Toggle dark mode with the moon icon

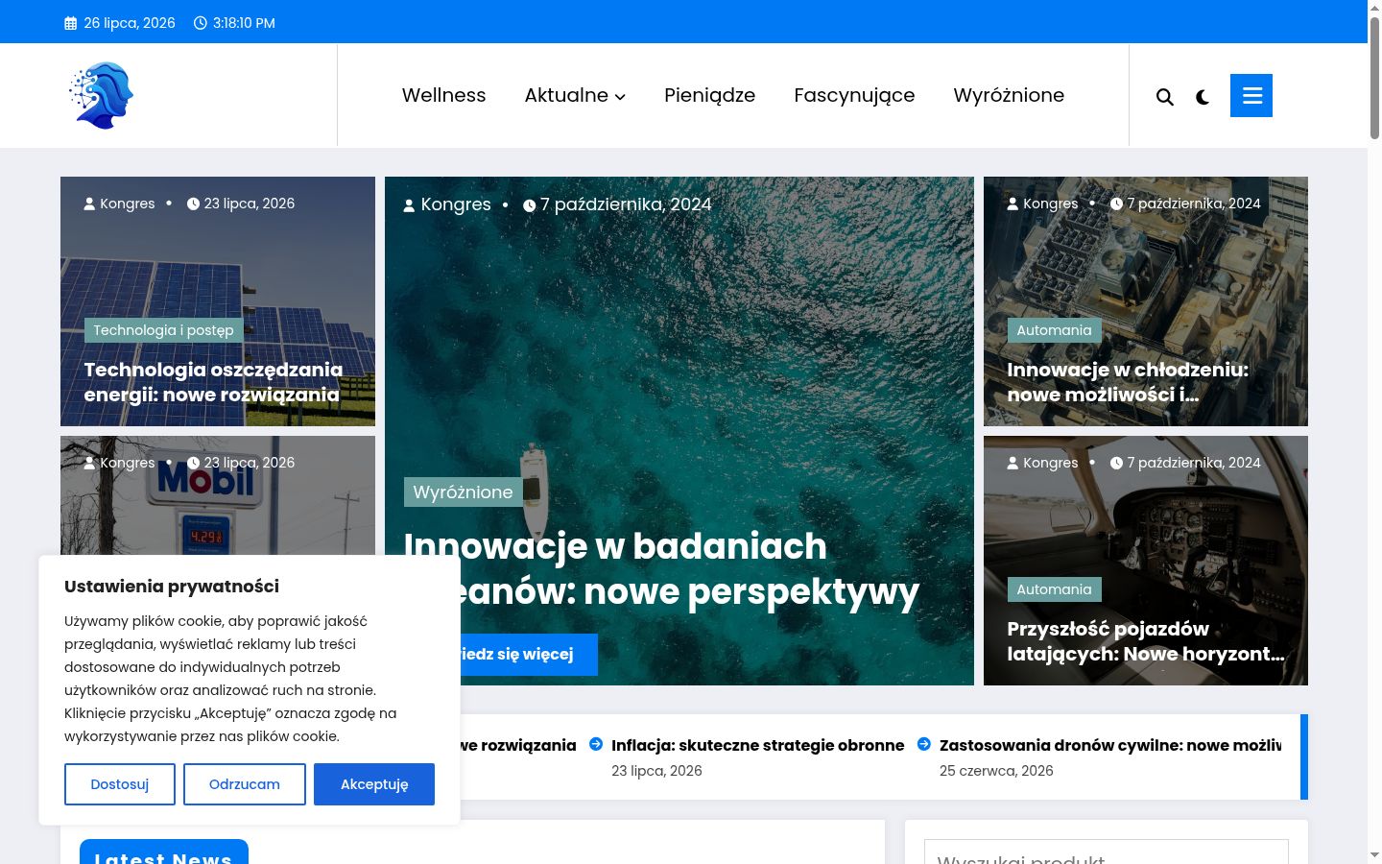pyautogui.click(x=1203, y=97)
